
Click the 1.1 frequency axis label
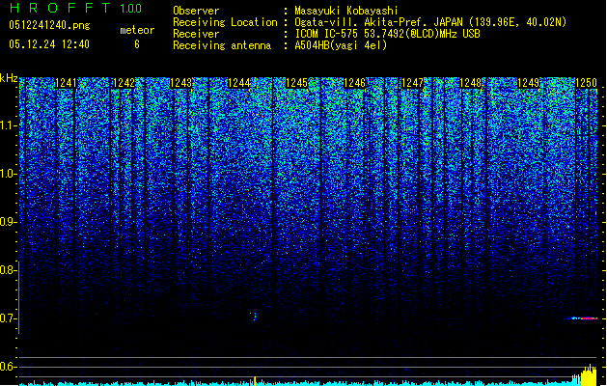point(9,125)
